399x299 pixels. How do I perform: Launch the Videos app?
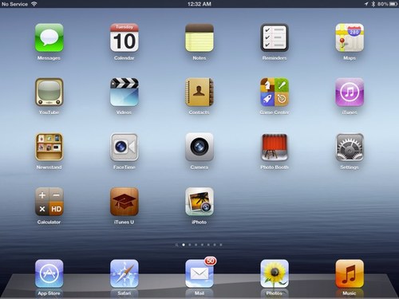[x=124, y=92]
